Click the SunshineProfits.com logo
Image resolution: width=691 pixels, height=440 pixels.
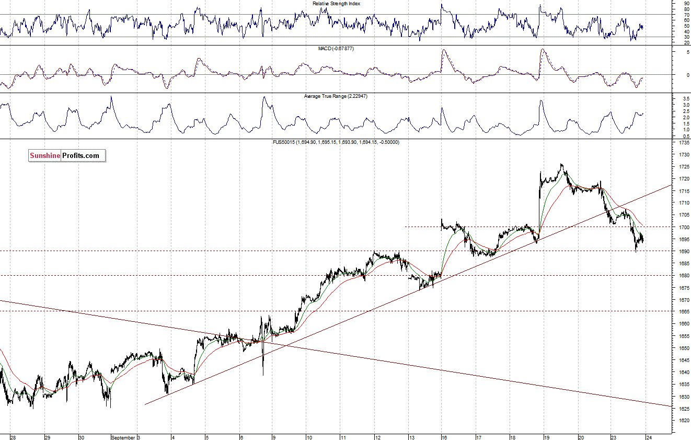(67, 155)
